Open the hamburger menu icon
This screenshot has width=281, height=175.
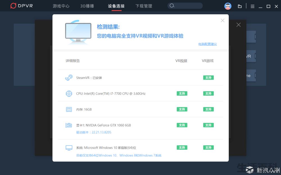click(x=253, y=6)
